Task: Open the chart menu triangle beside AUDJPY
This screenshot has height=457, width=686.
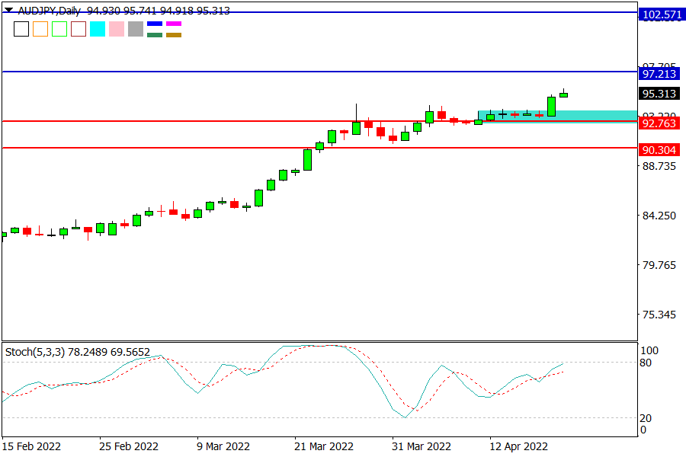Action: [8, 10]
